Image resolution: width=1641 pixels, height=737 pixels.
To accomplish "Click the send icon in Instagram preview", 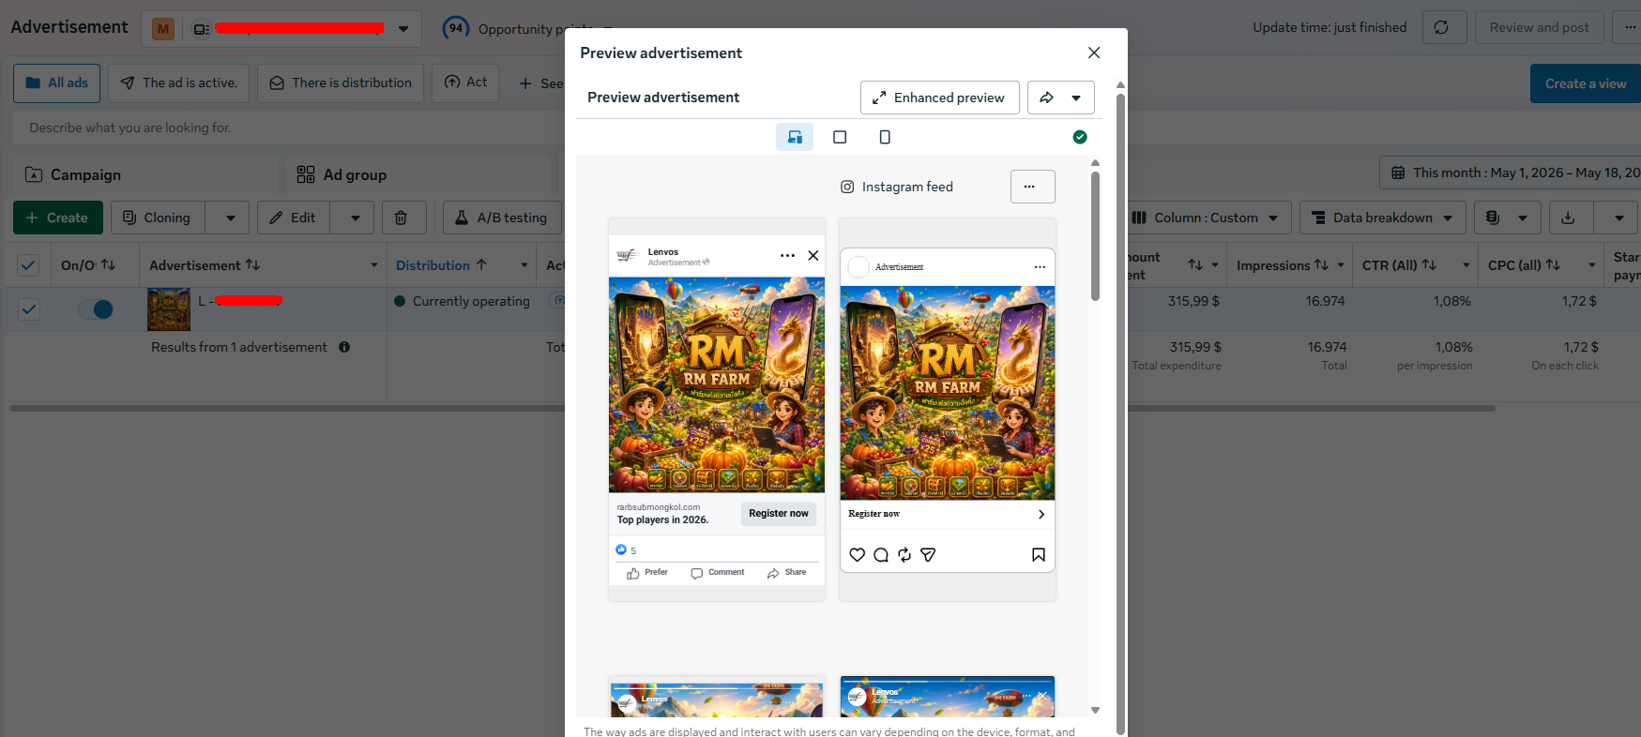I will tap(928, 555).
